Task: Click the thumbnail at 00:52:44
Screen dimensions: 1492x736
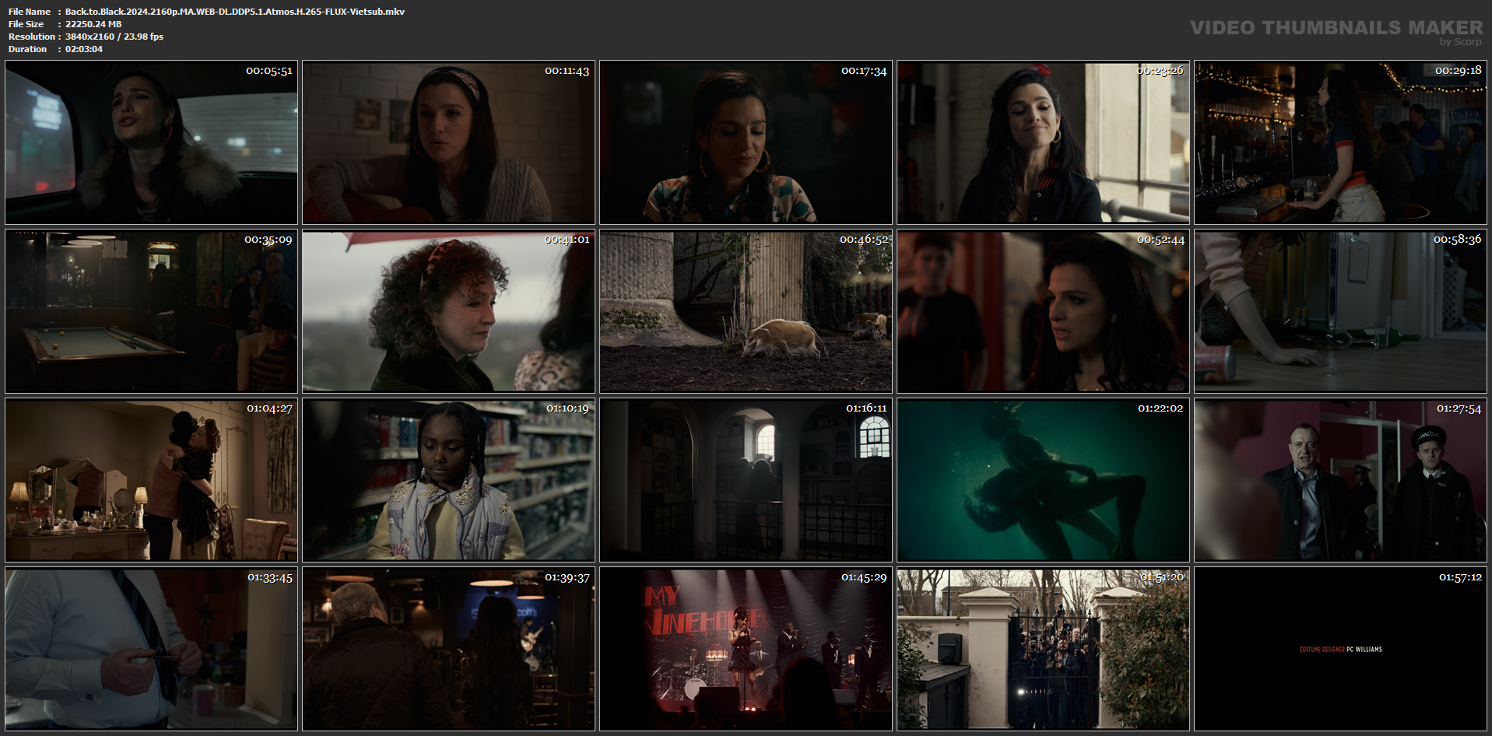Action: 1043,311
